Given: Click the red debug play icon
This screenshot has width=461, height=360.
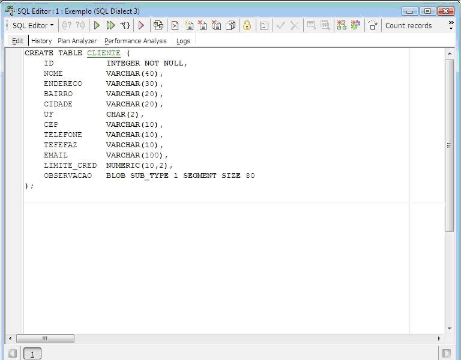Looking at the screenshot, I should click(142, 25).
